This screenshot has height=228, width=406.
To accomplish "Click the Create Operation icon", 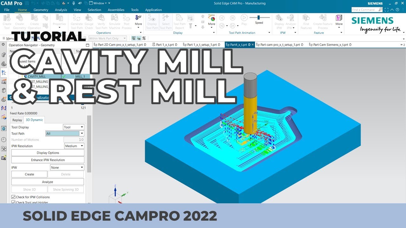I will click(34, 18).
